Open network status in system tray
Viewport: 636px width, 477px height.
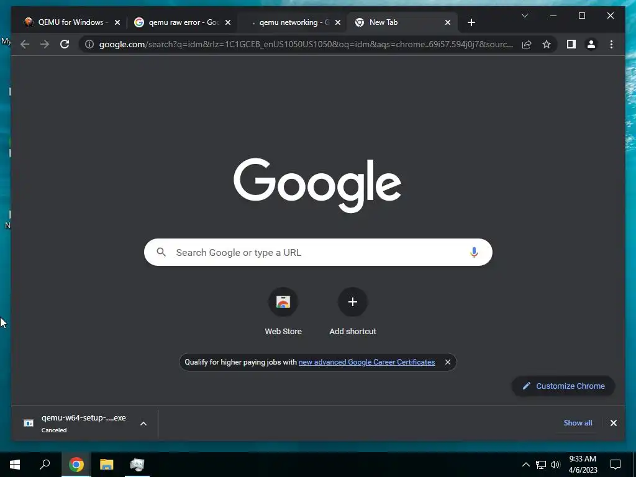pyautogui.click(x=541, y=465)
